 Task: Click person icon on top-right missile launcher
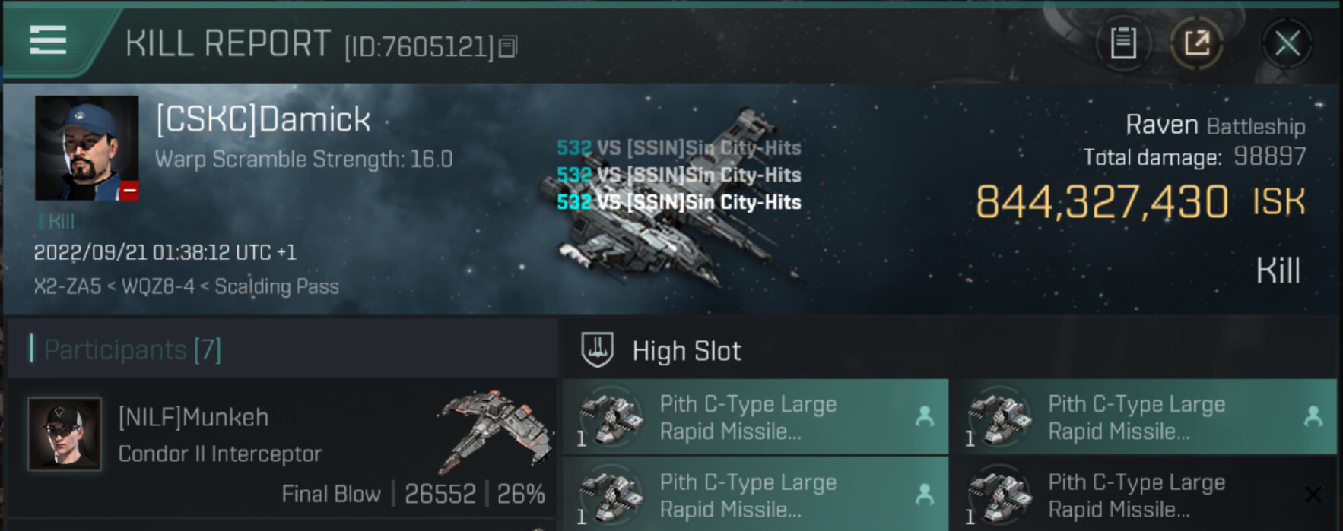point(1313,416)
